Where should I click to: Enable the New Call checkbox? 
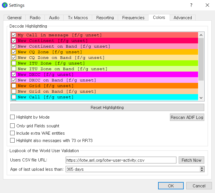click(x=14, y=97)
